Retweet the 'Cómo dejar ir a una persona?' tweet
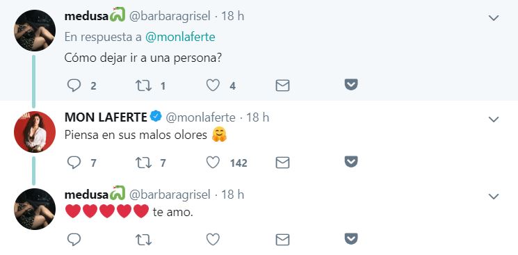518x255 pixels. click(x=144, y=86)
